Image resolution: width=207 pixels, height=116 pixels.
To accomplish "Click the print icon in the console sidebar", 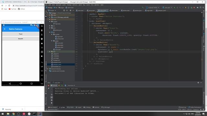I will (52, 100).
